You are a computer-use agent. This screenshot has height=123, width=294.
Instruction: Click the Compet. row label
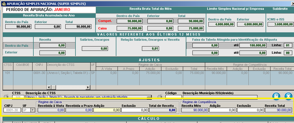tap(105, 21)
